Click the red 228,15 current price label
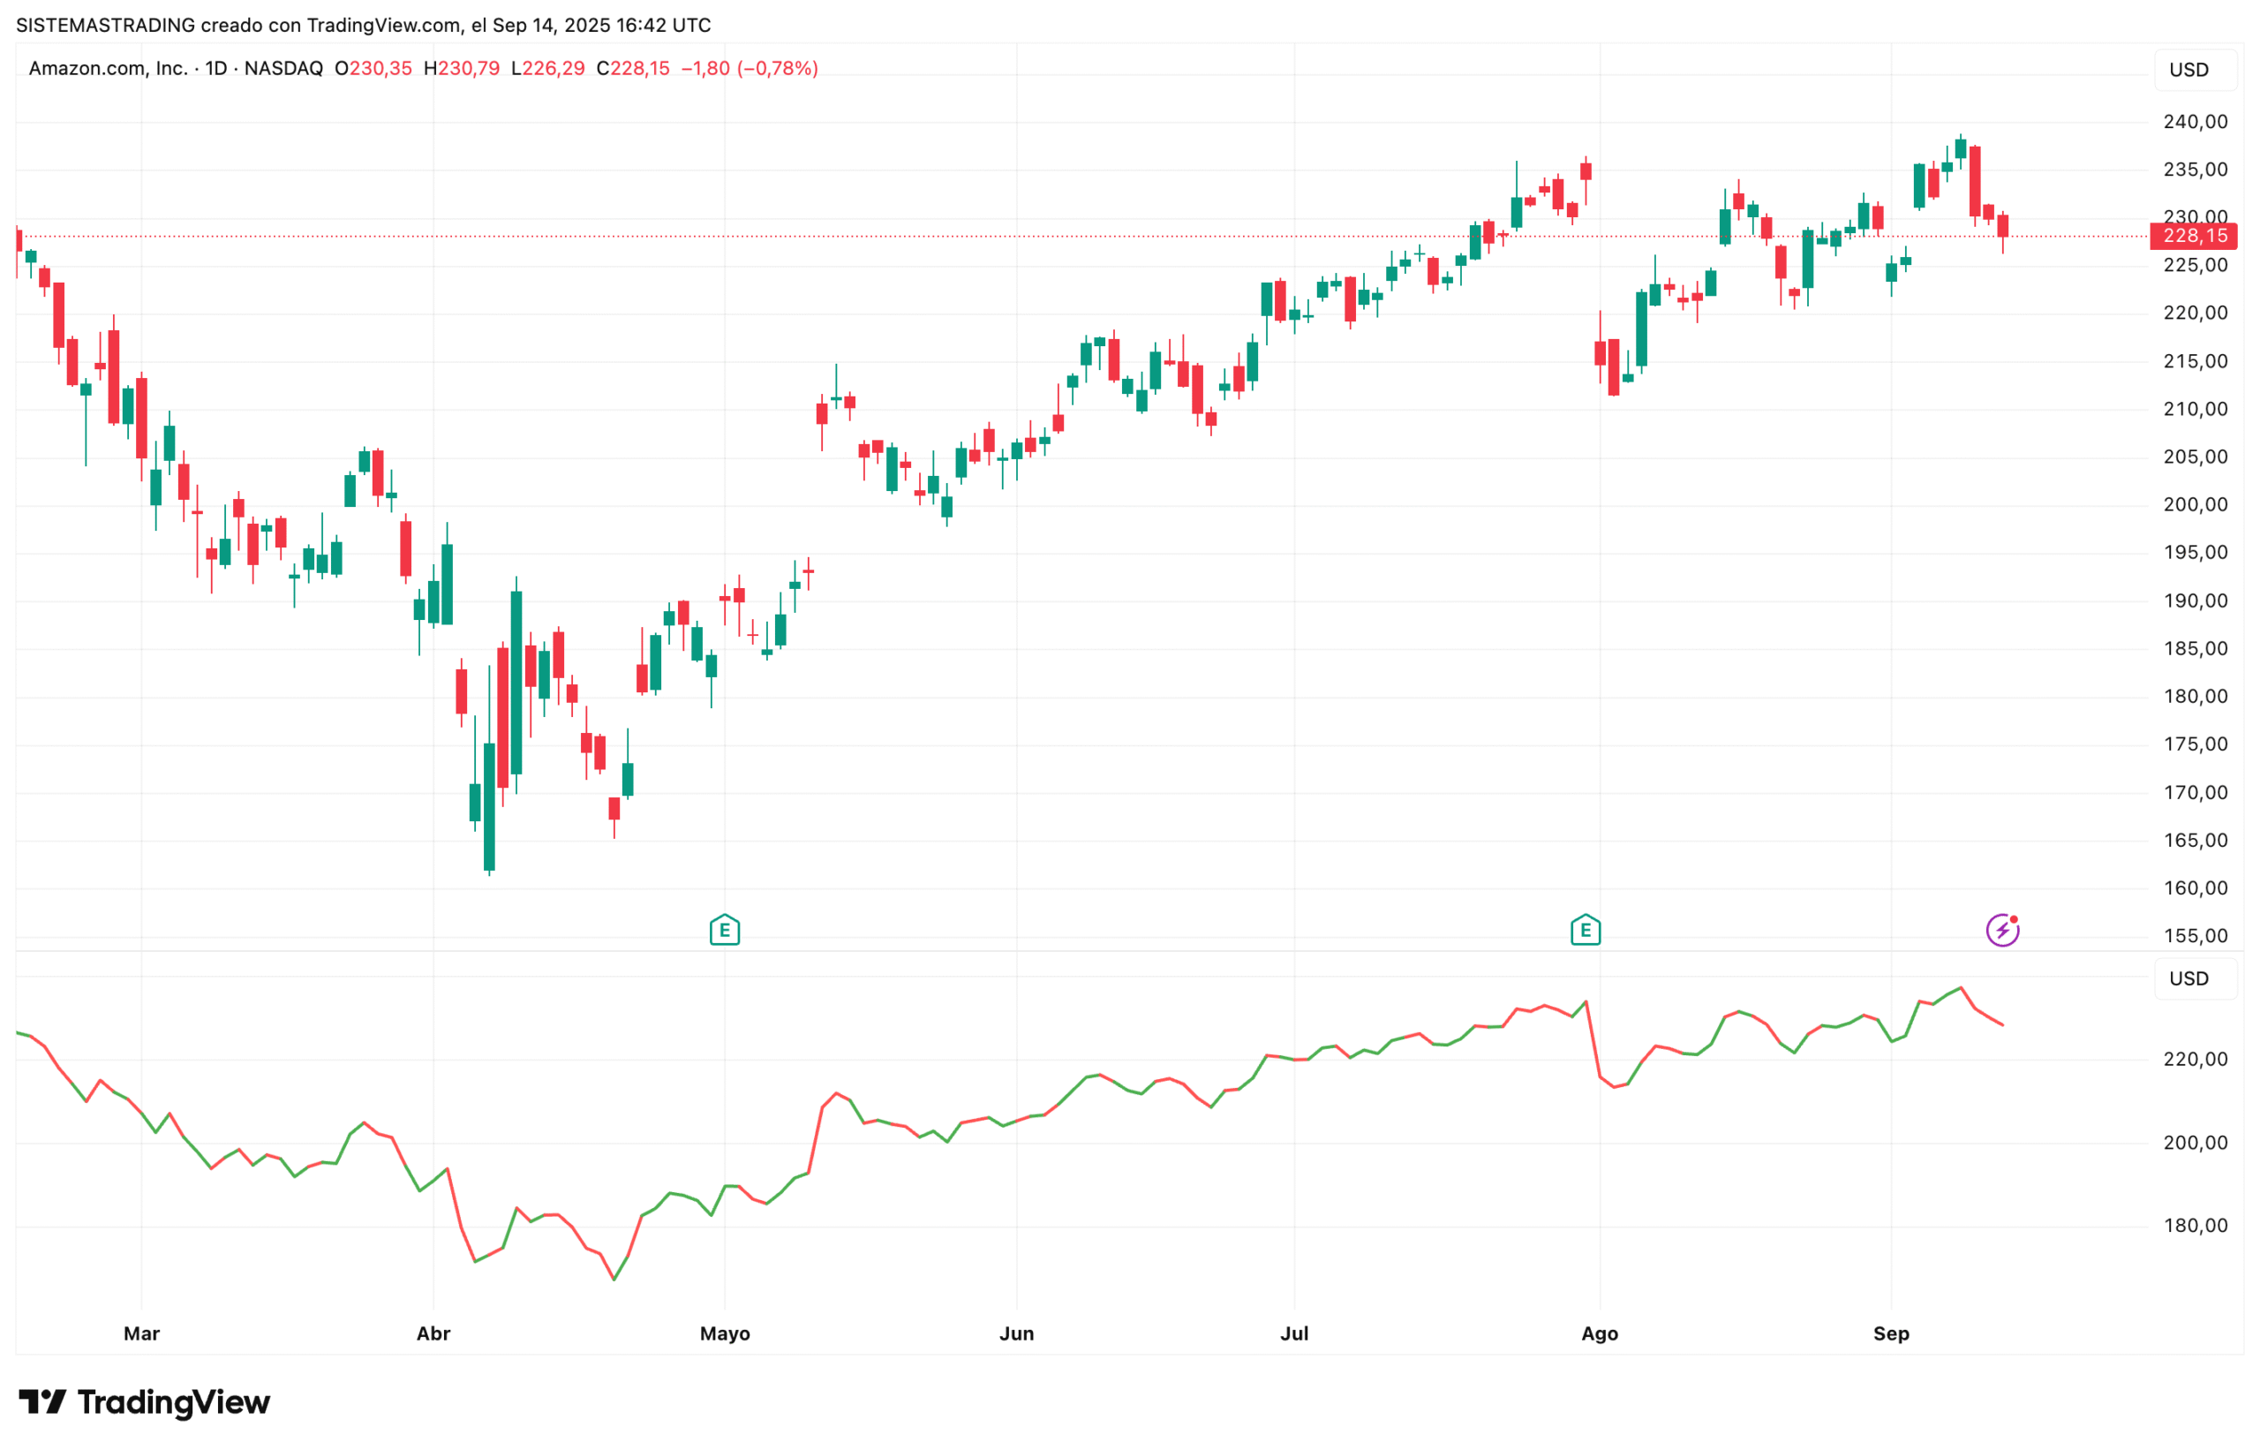 2194,236
